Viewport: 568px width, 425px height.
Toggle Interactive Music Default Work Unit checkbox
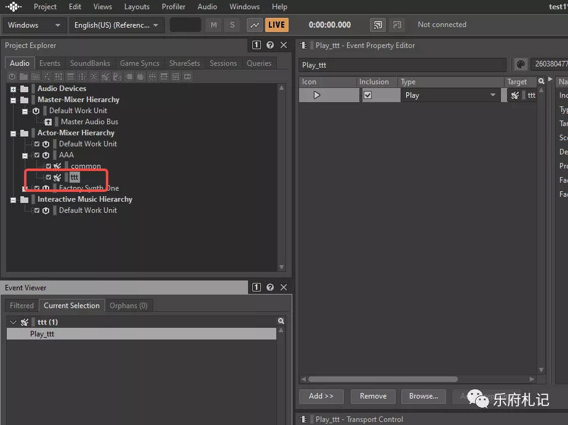point(37,210)
